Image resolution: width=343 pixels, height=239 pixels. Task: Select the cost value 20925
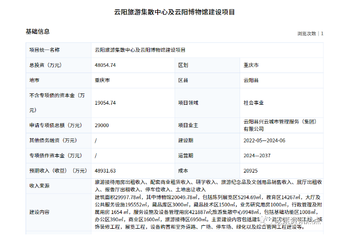(x=251, y=171)
